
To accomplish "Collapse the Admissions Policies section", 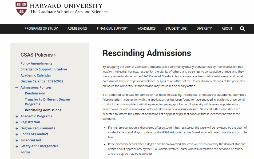I will pos(17,88).
